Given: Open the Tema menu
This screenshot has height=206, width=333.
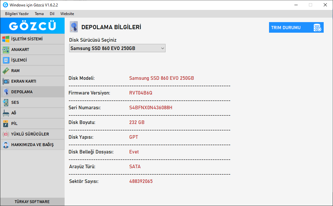Looking at the screenshot, I should coord(39,14).
